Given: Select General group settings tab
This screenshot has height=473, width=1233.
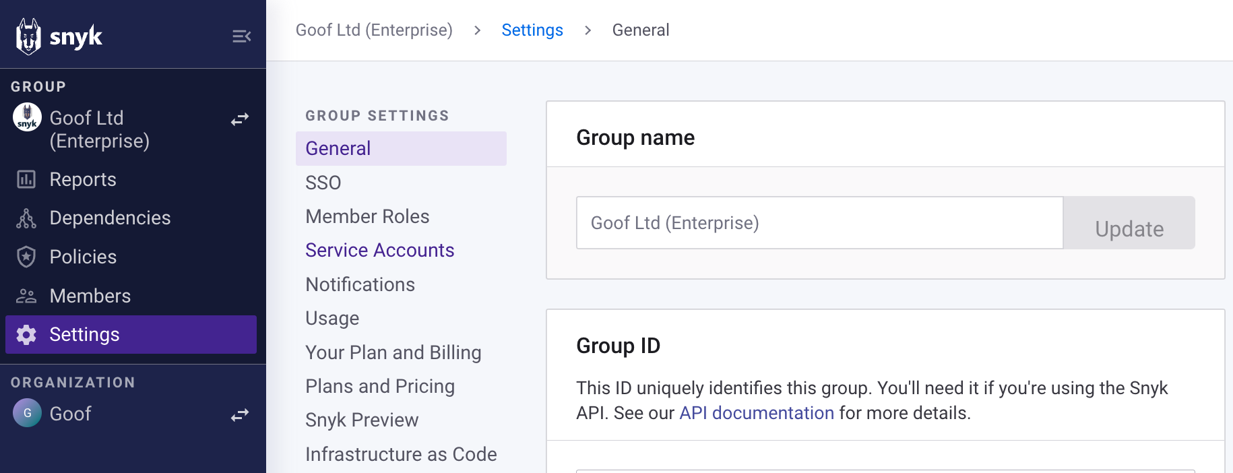Looking at the screenshot, I should 401,148.
